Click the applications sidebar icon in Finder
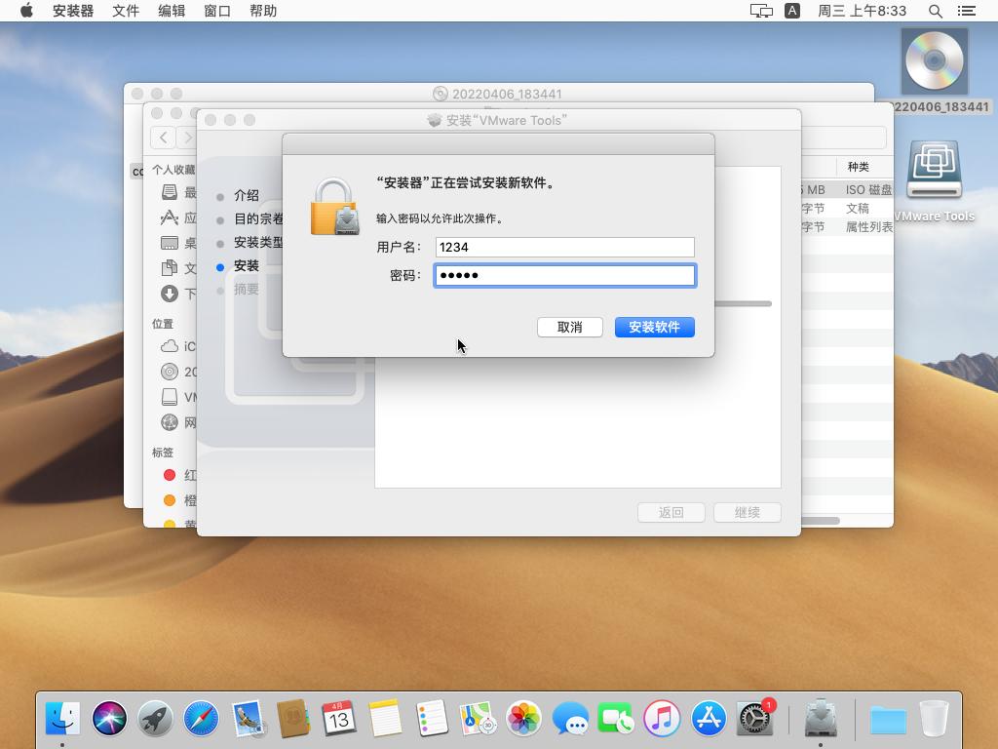This screenshot has height=749, width=998. (170, 217)
